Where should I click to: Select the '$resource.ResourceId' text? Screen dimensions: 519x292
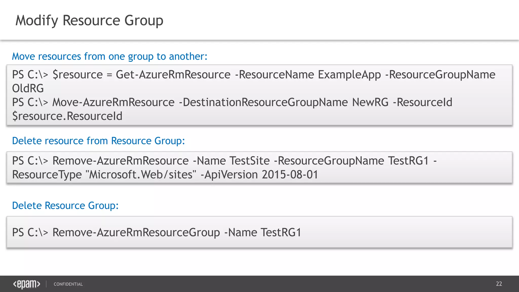[x=67, y=116]
